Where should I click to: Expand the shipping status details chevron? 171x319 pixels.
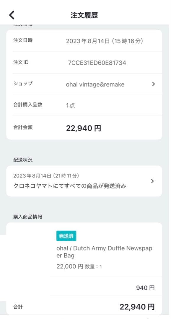[x=152, y=181]
